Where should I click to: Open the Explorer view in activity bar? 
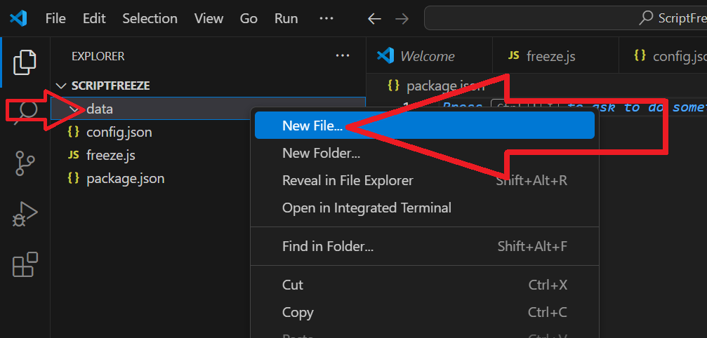tap(25, 62)
